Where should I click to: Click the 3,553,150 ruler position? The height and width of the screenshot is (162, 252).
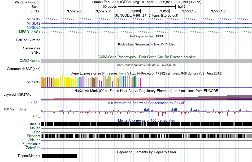tap(219, 11)
